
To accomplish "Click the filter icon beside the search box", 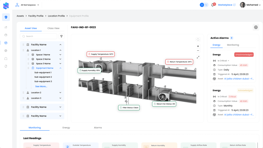I will coord(62,36).
